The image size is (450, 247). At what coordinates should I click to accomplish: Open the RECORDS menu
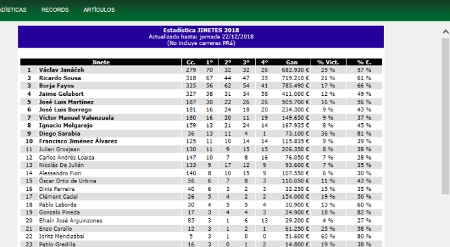[55, 10]
